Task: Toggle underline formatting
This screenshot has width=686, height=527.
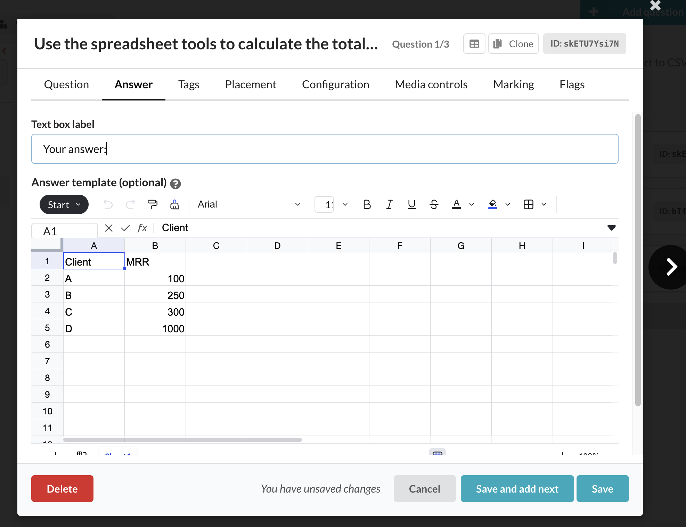Action: (411, 204)
